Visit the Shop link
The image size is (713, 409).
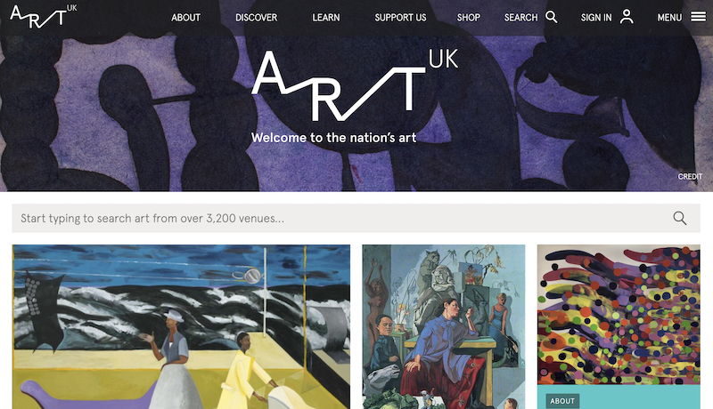pos(469,17)
